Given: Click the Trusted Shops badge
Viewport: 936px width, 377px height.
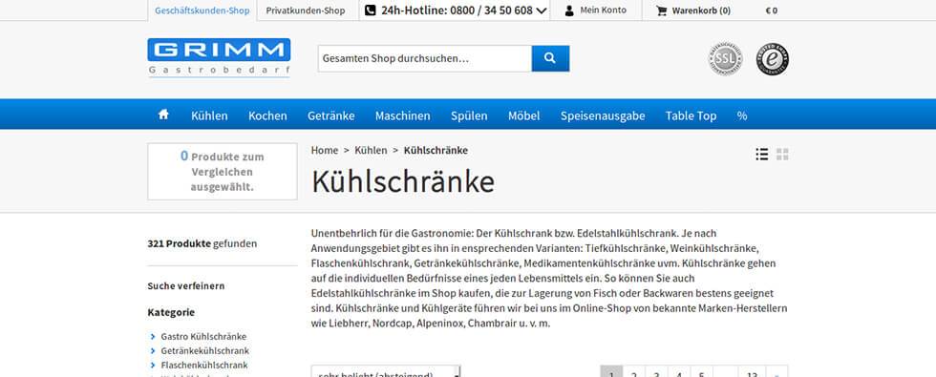Looking at the screenshot, I should [773, 59].
